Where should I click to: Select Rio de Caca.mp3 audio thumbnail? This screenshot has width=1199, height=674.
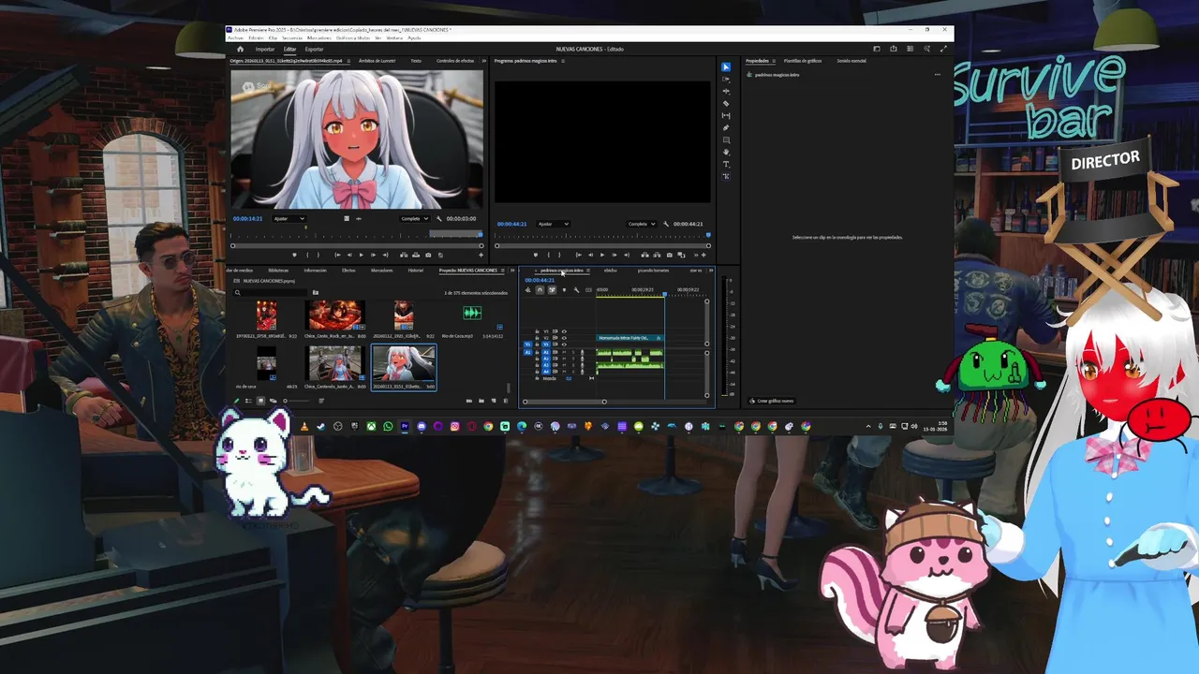(x=472, y=313)
